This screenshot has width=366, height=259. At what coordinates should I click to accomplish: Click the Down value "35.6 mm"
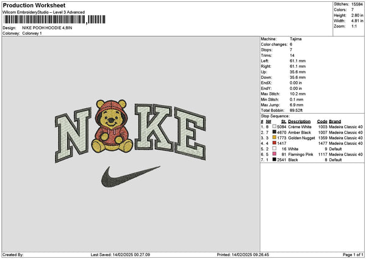point(298,78)
